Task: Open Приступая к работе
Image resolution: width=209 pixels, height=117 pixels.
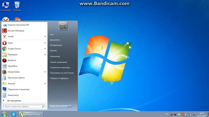Action: [24, 78]
